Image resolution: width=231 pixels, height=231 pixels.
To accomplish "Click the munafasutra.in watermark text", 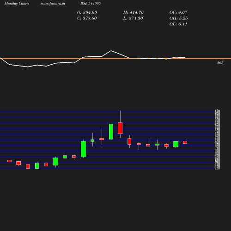I will [53, 3].
